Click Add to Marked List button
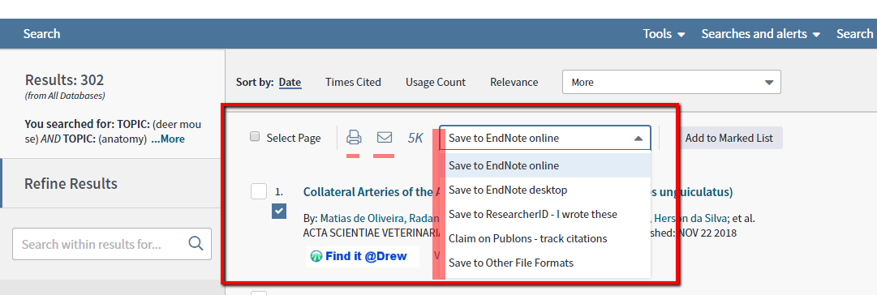This screenshot has height=295, width=877. 729,138
